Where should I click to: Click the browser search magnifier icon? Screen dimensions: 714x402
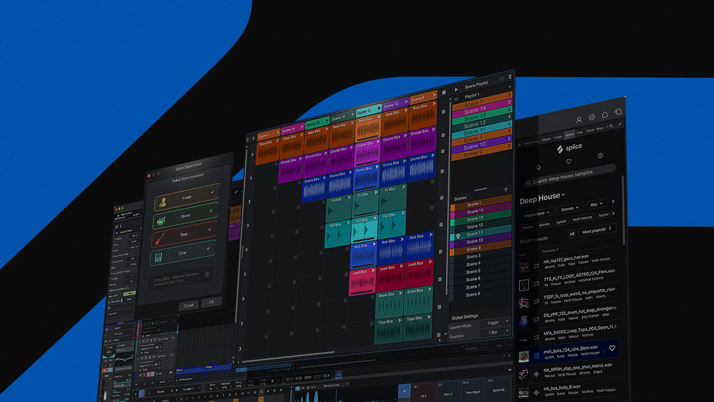tap(612, 127)
